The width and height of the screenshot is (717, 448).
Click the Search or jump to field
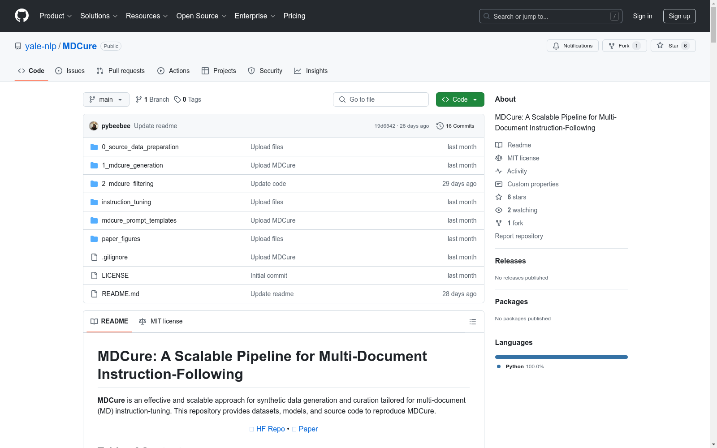pos(551,16)
